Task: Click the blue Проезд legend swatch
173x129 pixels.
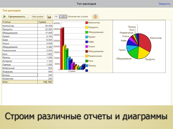Action: tap(87, 66)
